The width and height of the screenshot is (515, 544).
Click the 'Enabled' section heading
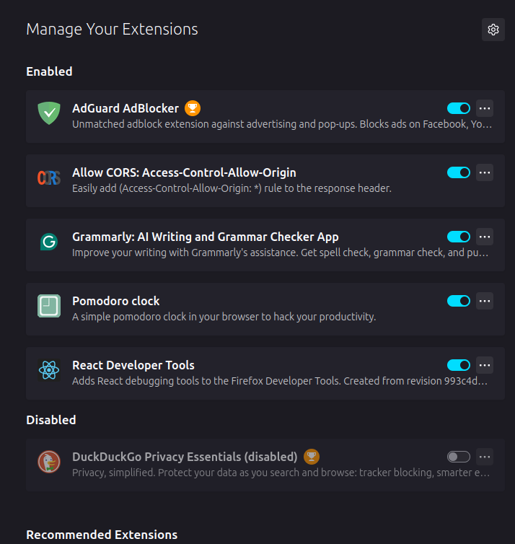(x=49, y=71)
